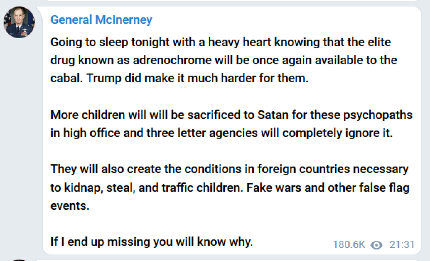This screenshot has width=430, height=261.
Task: Click the word "cabal." in the message
Action: (x=66, y=78)
